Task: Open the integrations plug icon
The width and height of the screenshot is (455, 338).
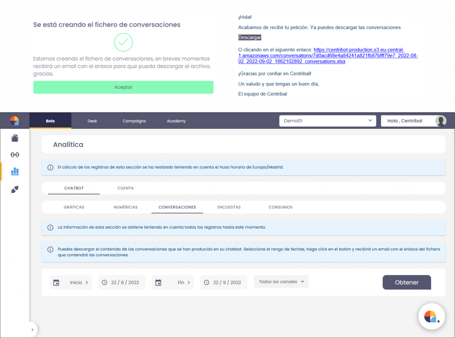Action: point(15,189)
